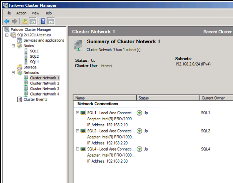233x183 pixels.
Task: Click the SQL4 node server icon
Action: click(x=26, y=62)
